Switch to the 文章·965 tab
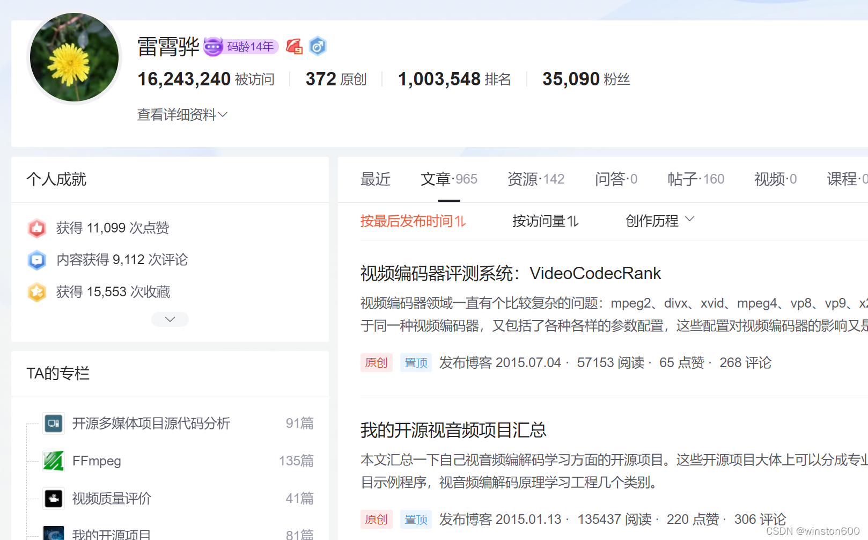Image resolution: width=868 pixels, height=540 pixels. [449, 179]
